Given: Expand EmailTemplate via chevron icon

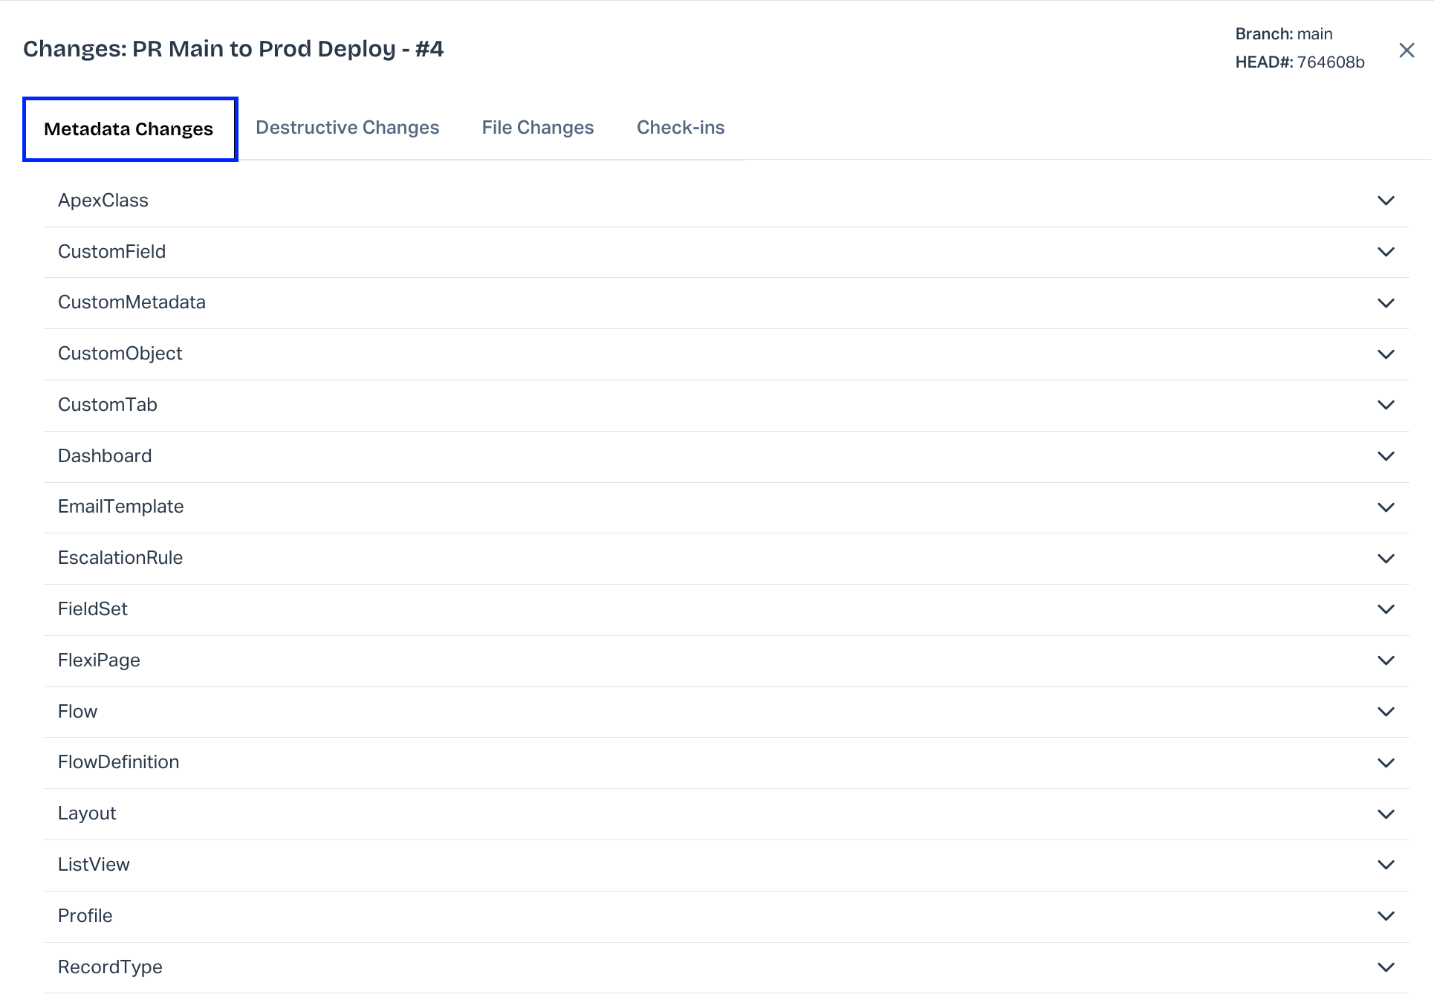Looking at the screenshot, I should tap(1386, 507).
